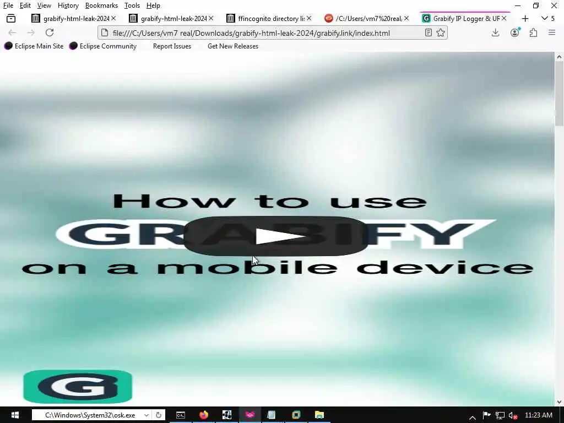Open the Help menu

[153, 6]
